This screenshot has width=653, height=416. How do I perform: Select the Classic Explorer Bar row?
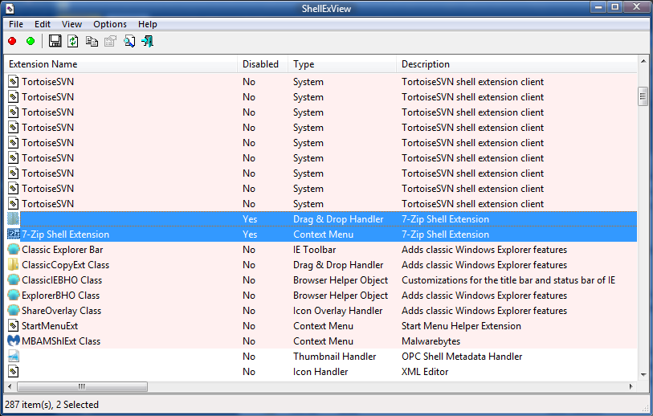tap(62, 250)
